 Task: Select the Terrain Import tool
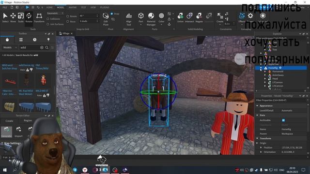pos(18,132)
